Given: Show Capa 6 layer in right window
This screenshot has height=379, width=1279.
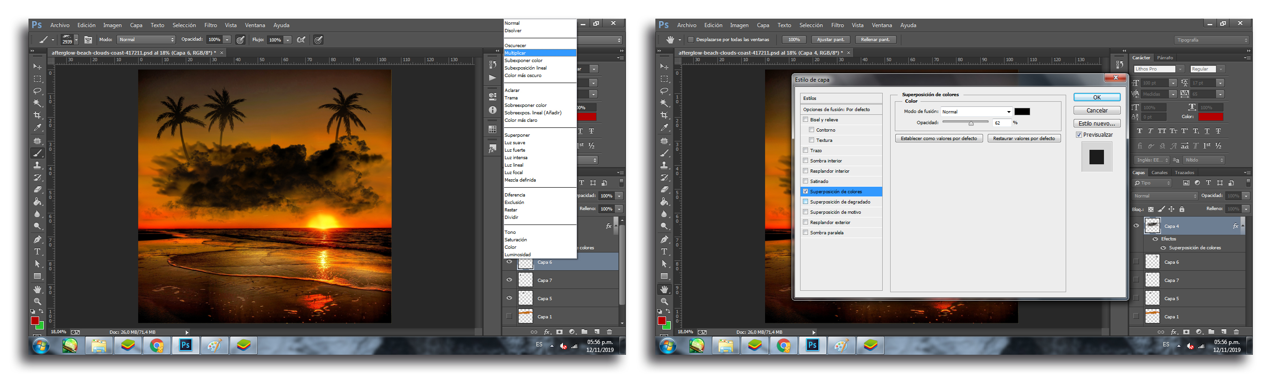Looking at the screenshot, I should (1136, 262).
